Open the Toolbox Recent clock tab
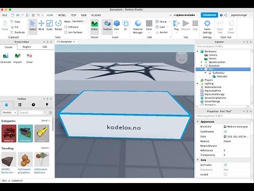The height and width of the screenshot is (191, 254). (x=33, y=105)
